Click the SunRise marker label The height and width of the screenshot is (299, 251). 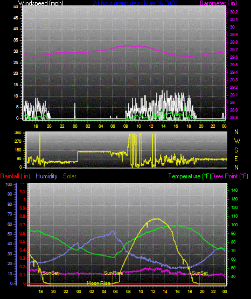point(113,273)
